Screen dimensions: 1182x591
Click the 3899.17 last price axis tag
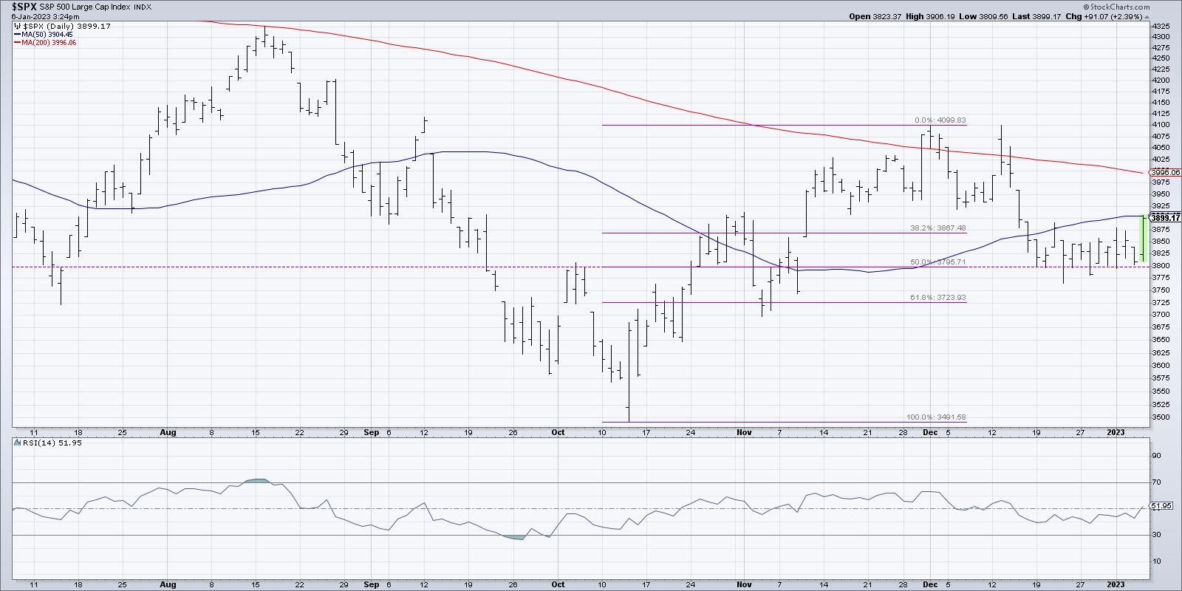(1166, 218)
